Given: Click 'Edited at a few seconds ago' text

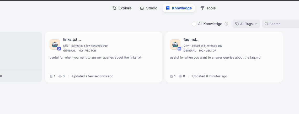Looking at the screenshot, I should pyautogui.click(x=89, y=45).
